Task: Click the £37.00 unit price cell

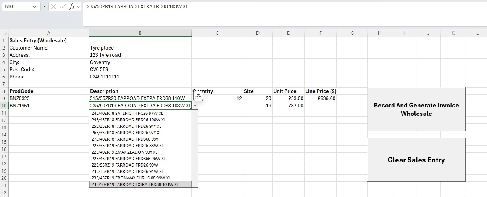Action: (288, 106)
